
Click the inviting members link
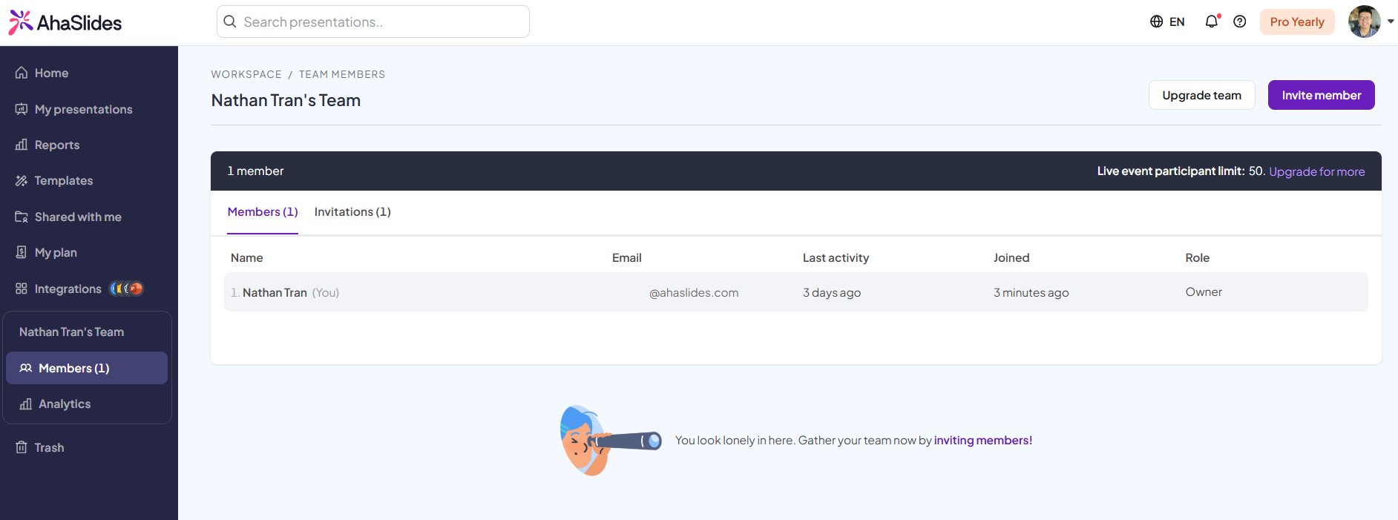point(982,440)
